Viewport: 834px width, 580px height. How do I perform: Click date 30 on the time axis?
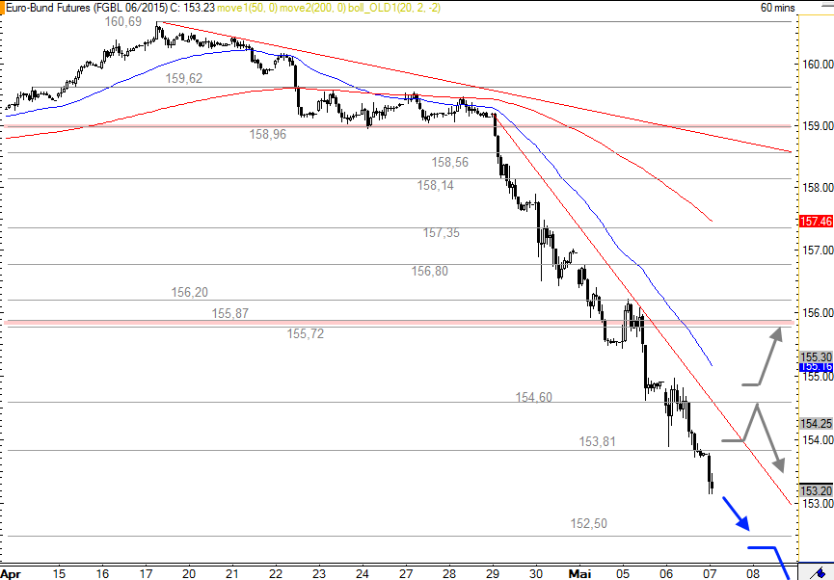pyautogui.click(x=536, y=574)
